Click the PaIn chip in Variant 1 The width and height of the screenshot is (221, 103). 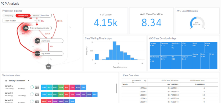[84, 87]
